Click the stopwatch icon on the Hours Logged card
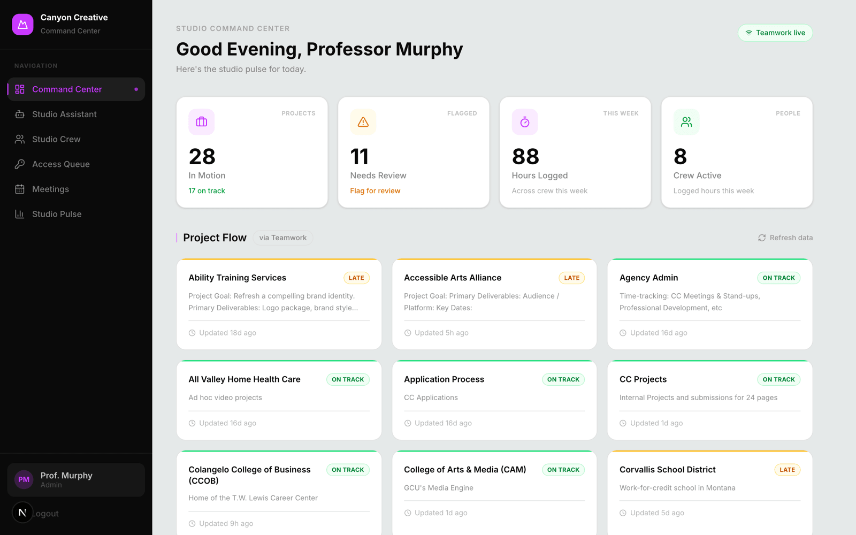This screenshot has width=856, height=535. point(525,122)
